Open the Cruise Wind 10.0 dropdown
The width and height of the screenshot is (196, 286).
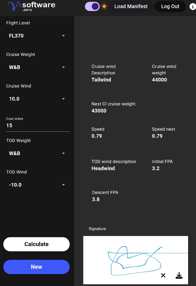[x=37, y=99]
